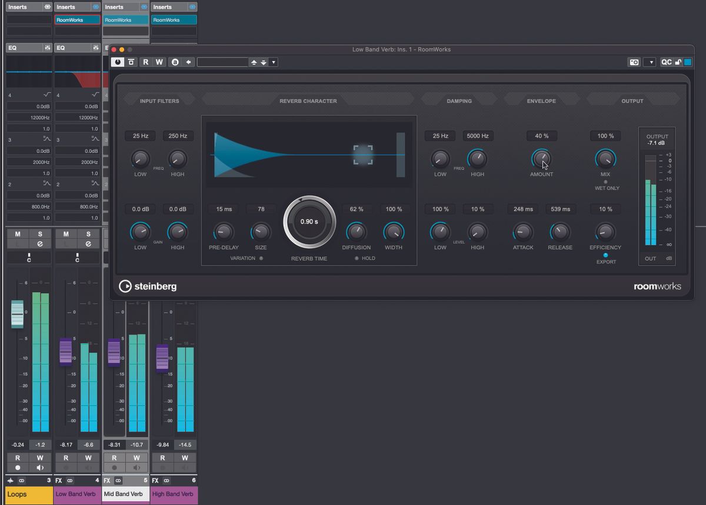Screen dimensions: 706x505
Task: Unlock quick controls via the padlock icon
Action: [678, 62]
